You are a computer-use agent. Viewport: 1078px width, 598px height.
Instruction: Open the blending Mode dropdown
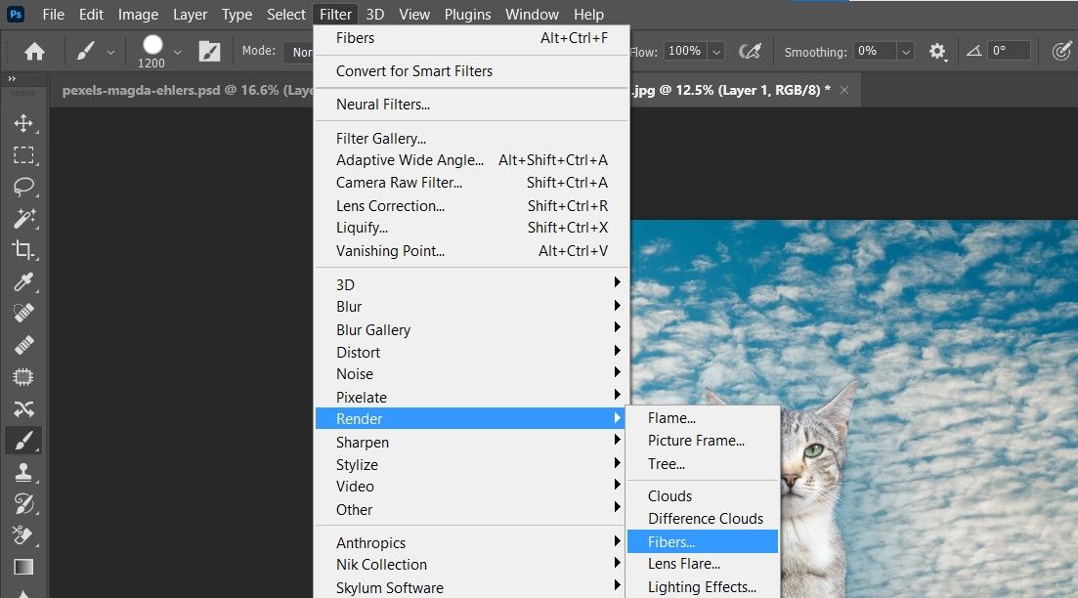click(x=298, y=52)
